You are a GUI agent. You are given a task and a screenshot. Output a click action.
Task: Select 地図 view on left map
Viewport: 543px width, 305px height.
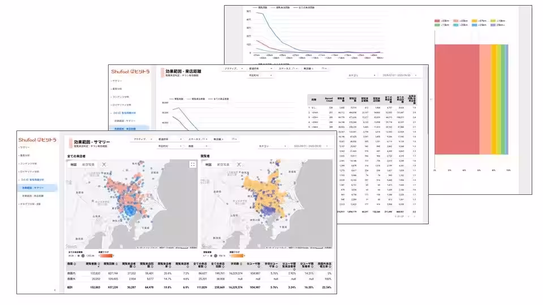[74, 164]
